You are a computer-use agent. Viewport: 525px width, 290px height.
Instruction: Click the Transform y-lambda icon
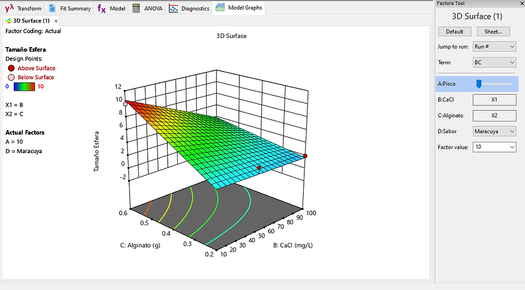[x=10, y=8]
